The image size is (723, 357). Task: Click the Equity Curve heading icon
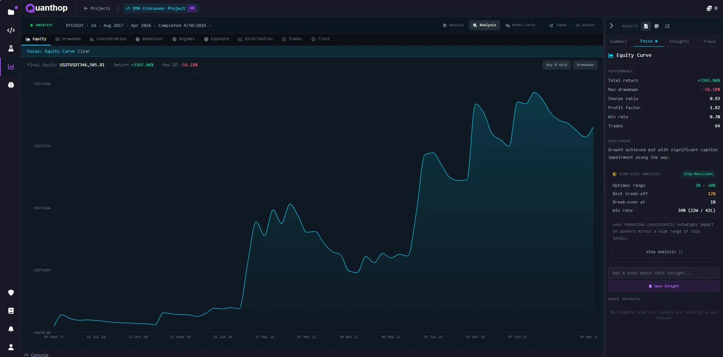coord(611,55)
